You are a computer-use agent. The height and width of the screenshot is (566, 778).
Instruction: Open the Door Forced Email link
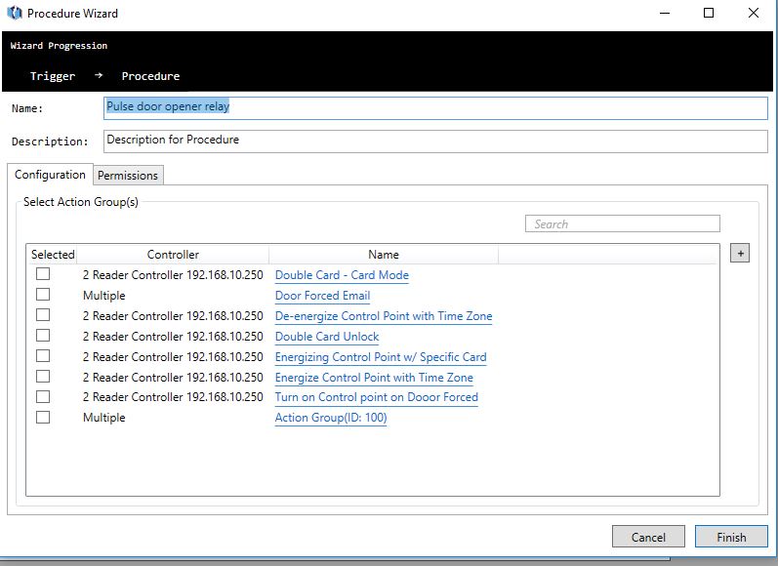point(322,296)
